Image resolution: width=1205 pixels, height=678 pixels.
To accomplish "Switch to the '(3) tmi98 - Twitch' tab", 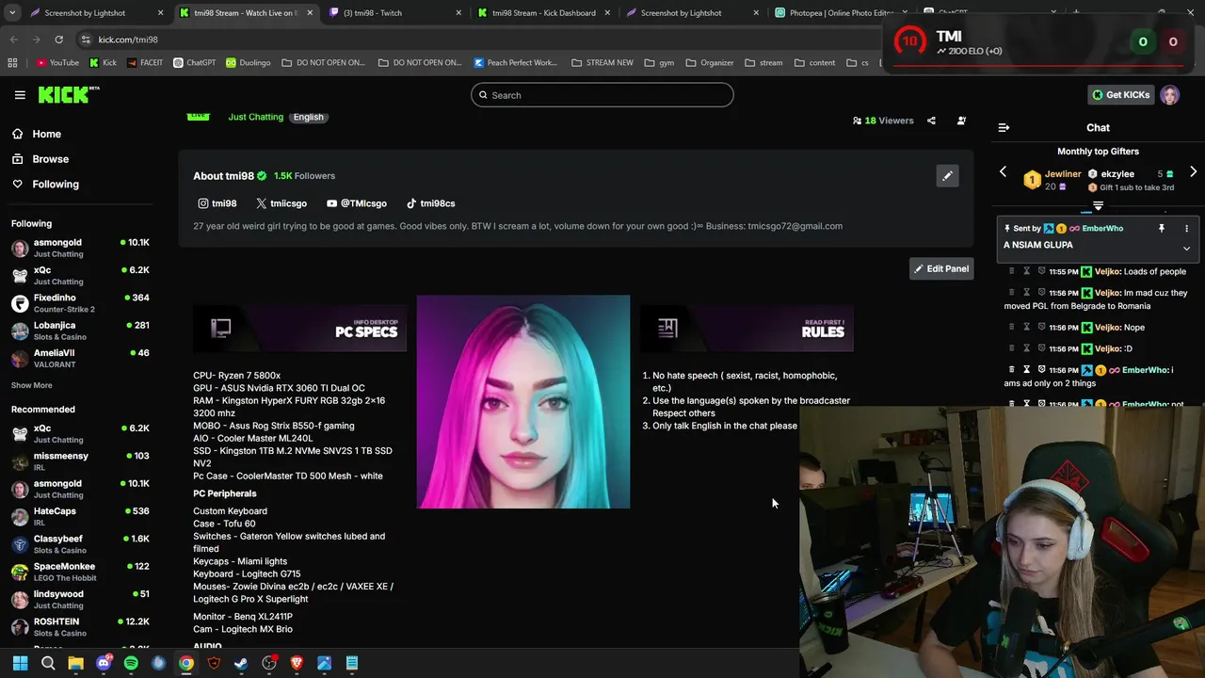I will (395, 13).
